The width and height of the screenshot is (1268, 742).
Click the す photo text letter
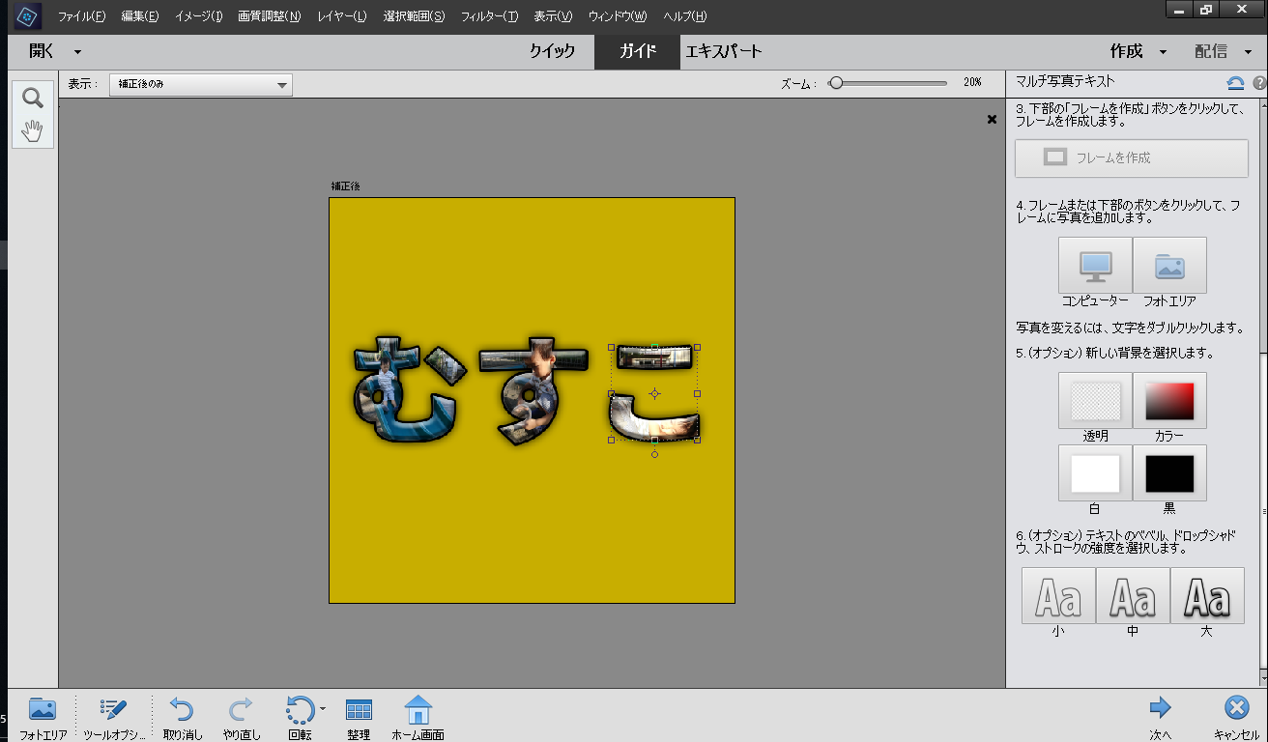(533, 392)
